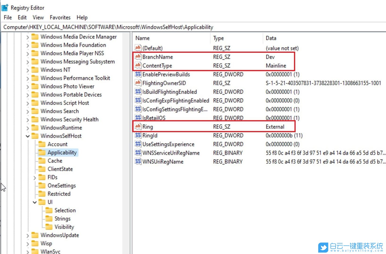Image resolution: width=386 pixels, height=254 pixels.
Task: Open the Favorites menu
Action: click(x=60, y=17)
